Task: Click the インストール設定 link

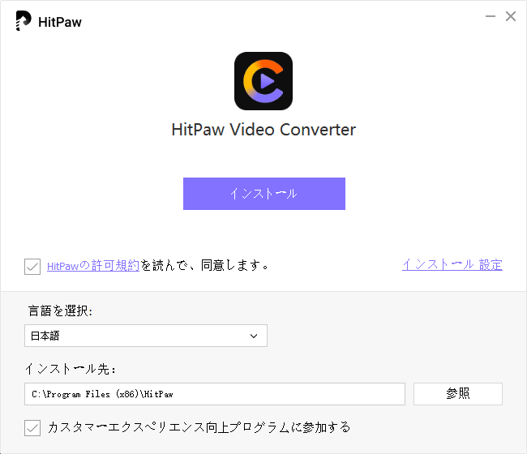Action: (x=452, y=265)
